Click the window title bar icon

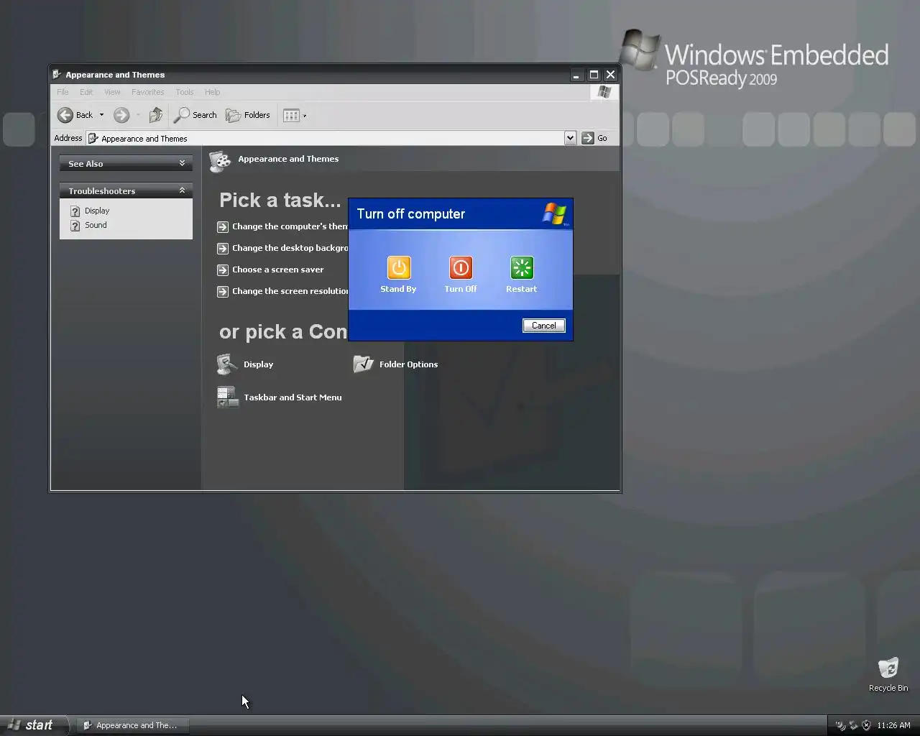[x=57, y=74]
